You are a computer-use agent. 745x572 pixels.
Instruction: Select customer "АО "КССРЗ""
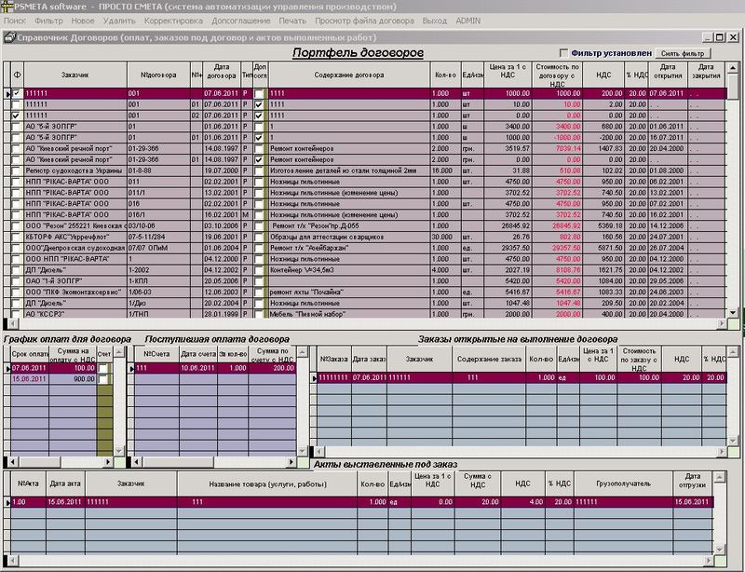pos(75,314)
